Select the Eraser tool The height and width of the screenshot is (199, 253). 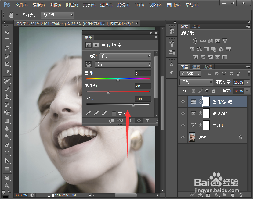pos(7,113)
